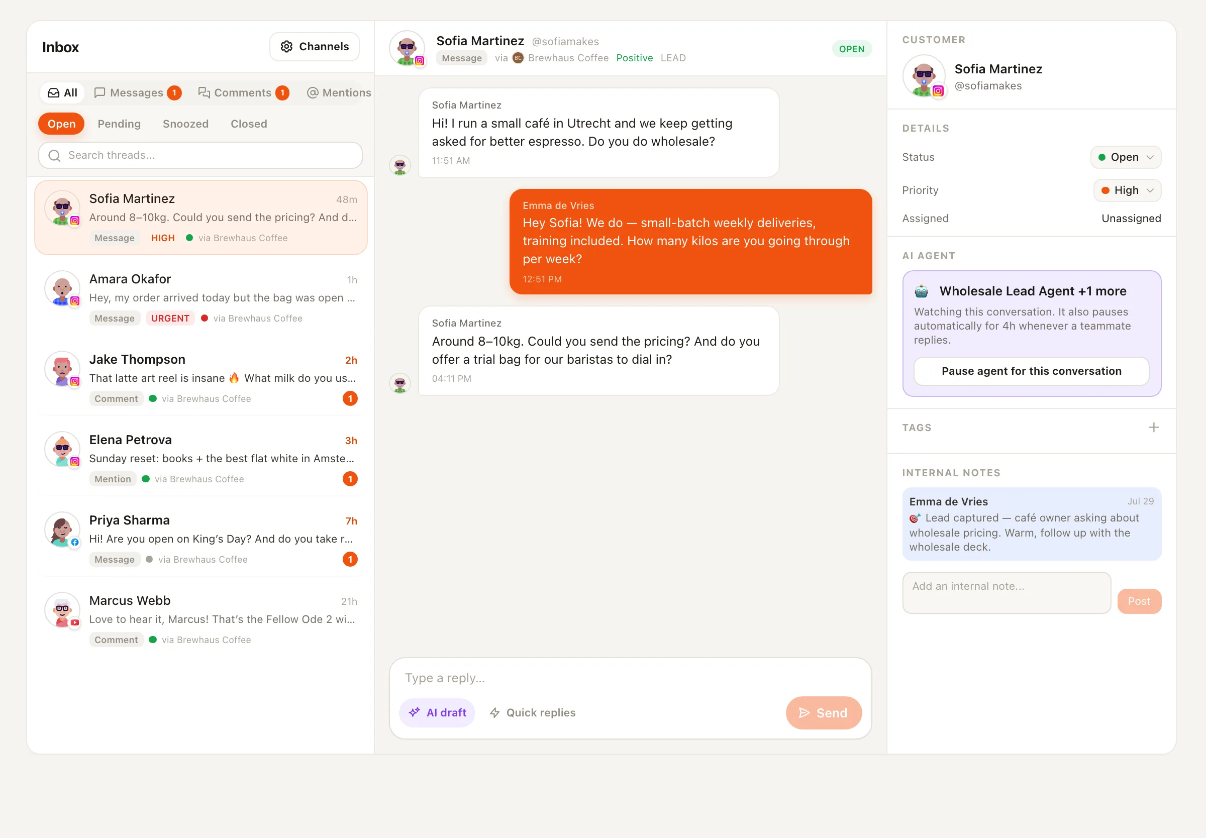Click the Send button
Screen dimensions: 1206x838
click(823, 713)
